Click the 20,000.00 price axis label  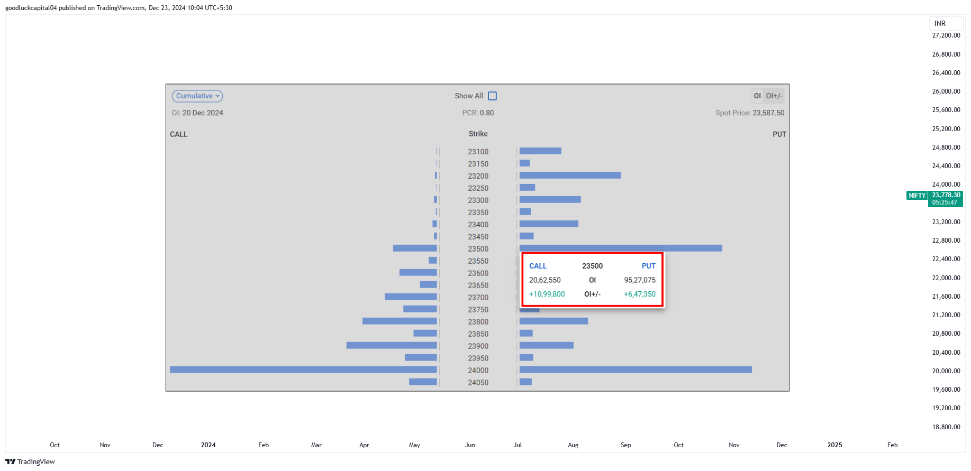[946, 371]
